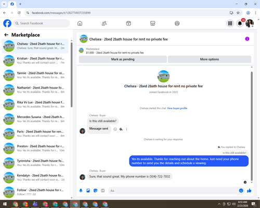Image resolution: width=260 pixels, height=208 pixels.
Task: Record a voice clip with the microphone icon
Action: point(81,191)
